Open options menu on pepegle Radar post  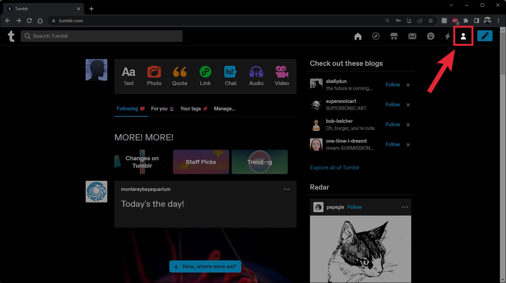[x=405, y=207]
